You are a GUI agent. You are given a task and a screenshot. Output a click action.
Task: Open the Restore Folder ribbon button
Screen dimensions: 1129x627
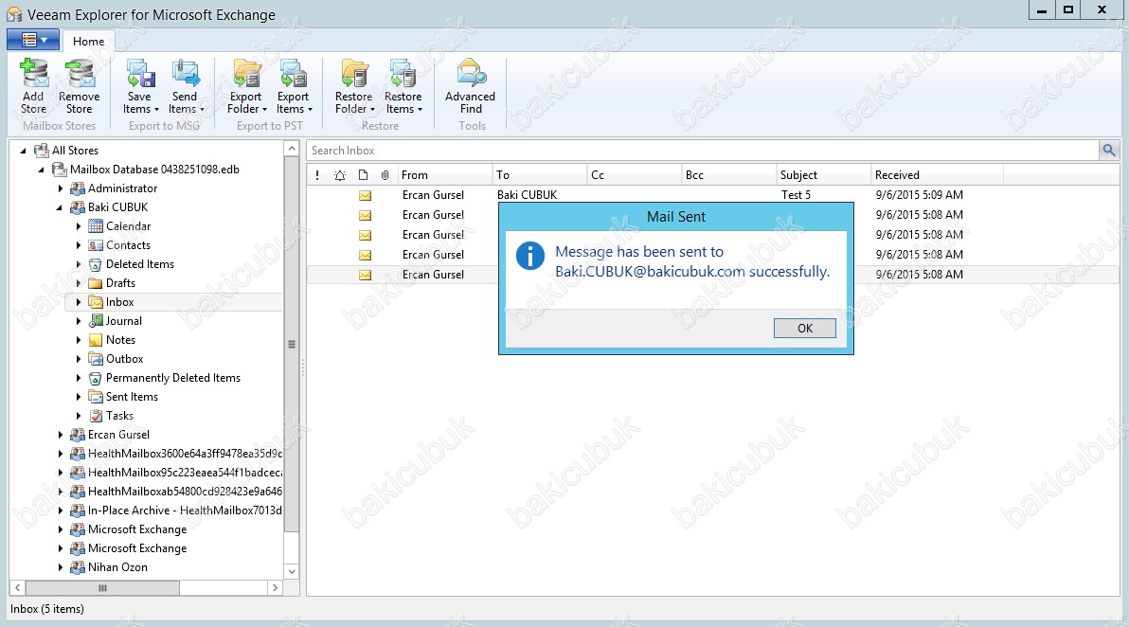tap(354, 86)
